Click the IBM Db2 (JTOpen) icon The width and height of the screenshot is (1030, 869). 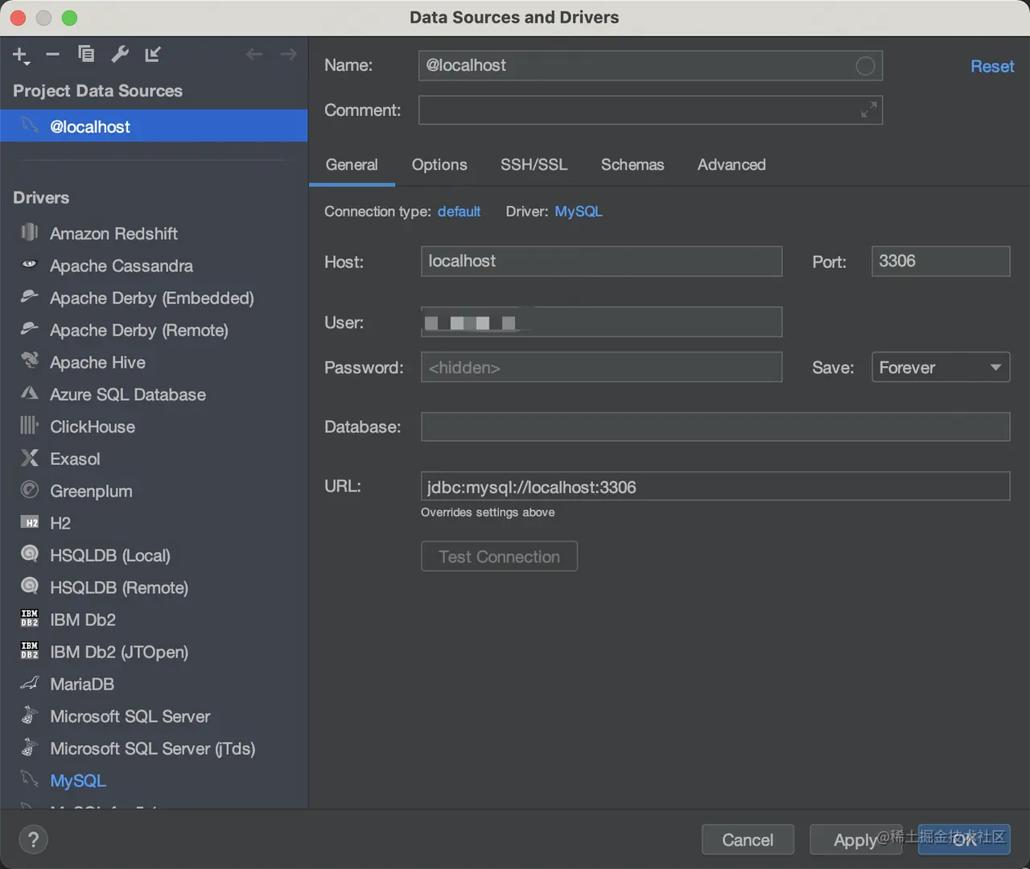click(30, 650)
